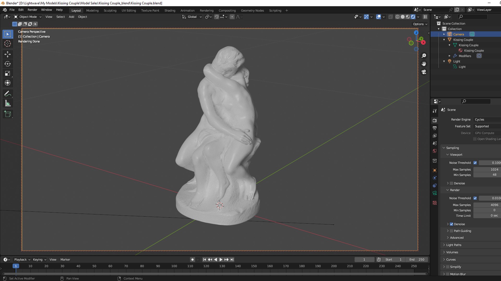Image resolution: width=501 pixels, height=281 pixels.
Task: Select the Scale tool
Action: (8, 73)
